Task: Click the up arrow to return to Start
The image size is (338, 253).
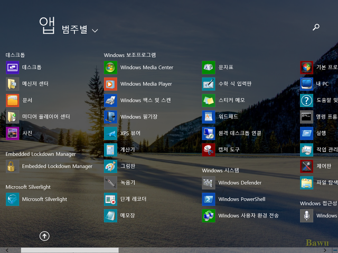Action: pos(44,236)
